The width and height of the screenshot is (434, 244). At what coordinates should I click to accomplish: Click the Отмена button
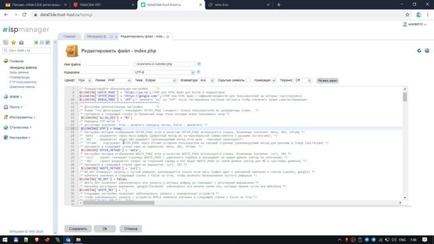point(131,229)
